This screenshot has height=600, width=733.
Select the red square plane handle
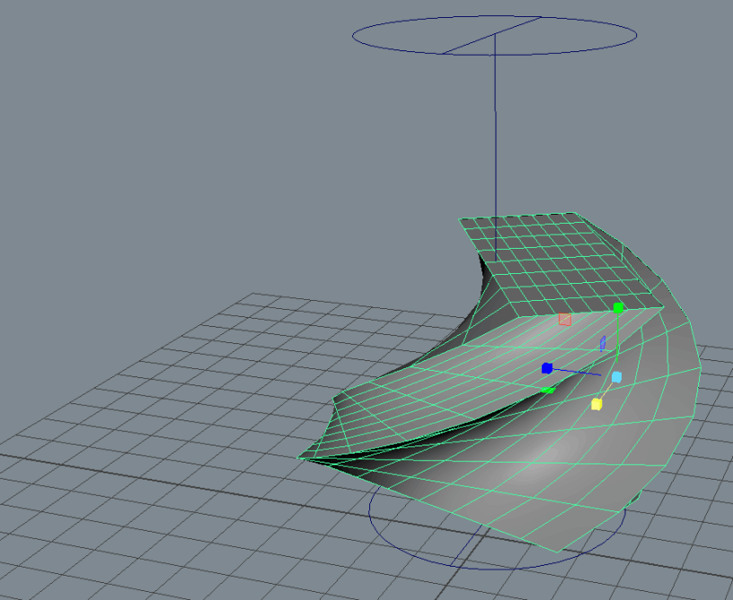click(564, 319)
